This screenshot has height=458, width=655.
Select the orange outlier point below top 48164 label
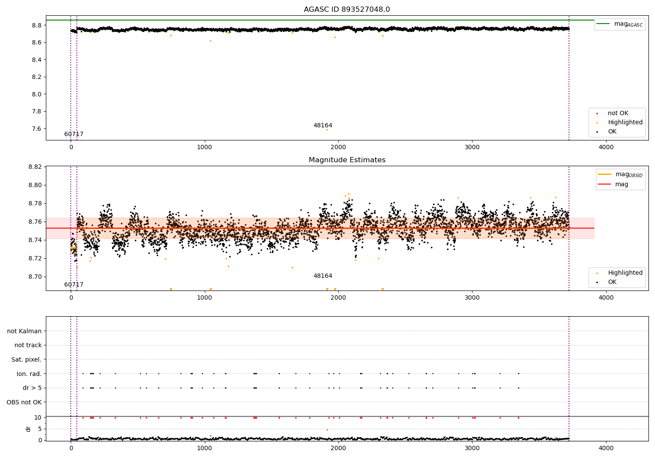tap(327, 130)
